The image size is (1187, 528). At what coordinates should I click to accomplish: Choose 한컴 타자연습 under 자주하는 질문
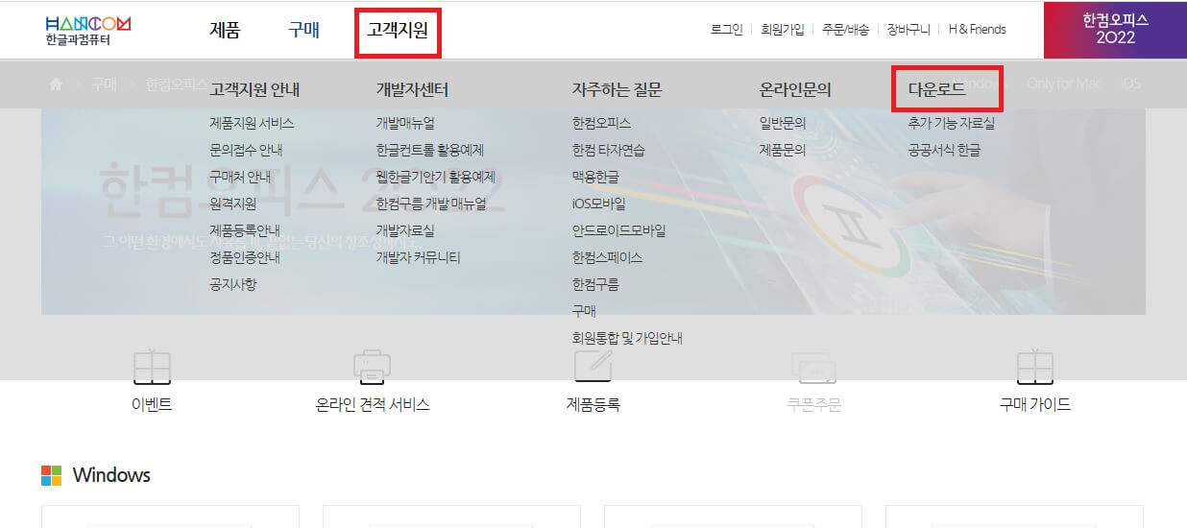click(x=608, y=151)
